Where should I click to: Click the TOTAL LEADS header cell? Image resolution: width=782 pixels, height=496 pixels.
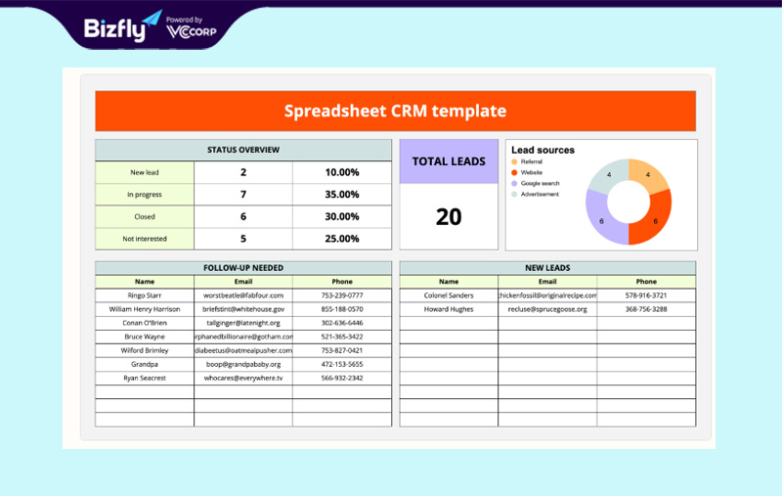pyautogui.click(x=449, y=161)
